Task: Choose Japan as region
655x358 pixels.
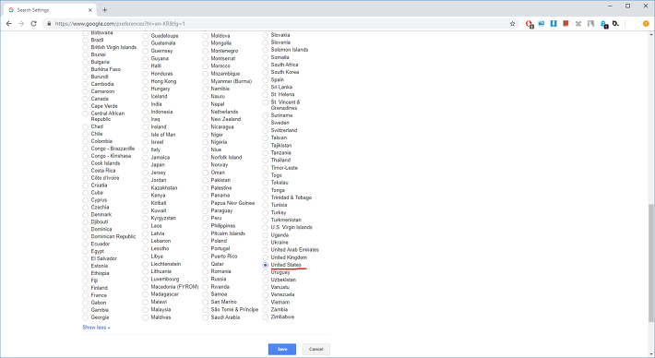Action: pos(146,165)
